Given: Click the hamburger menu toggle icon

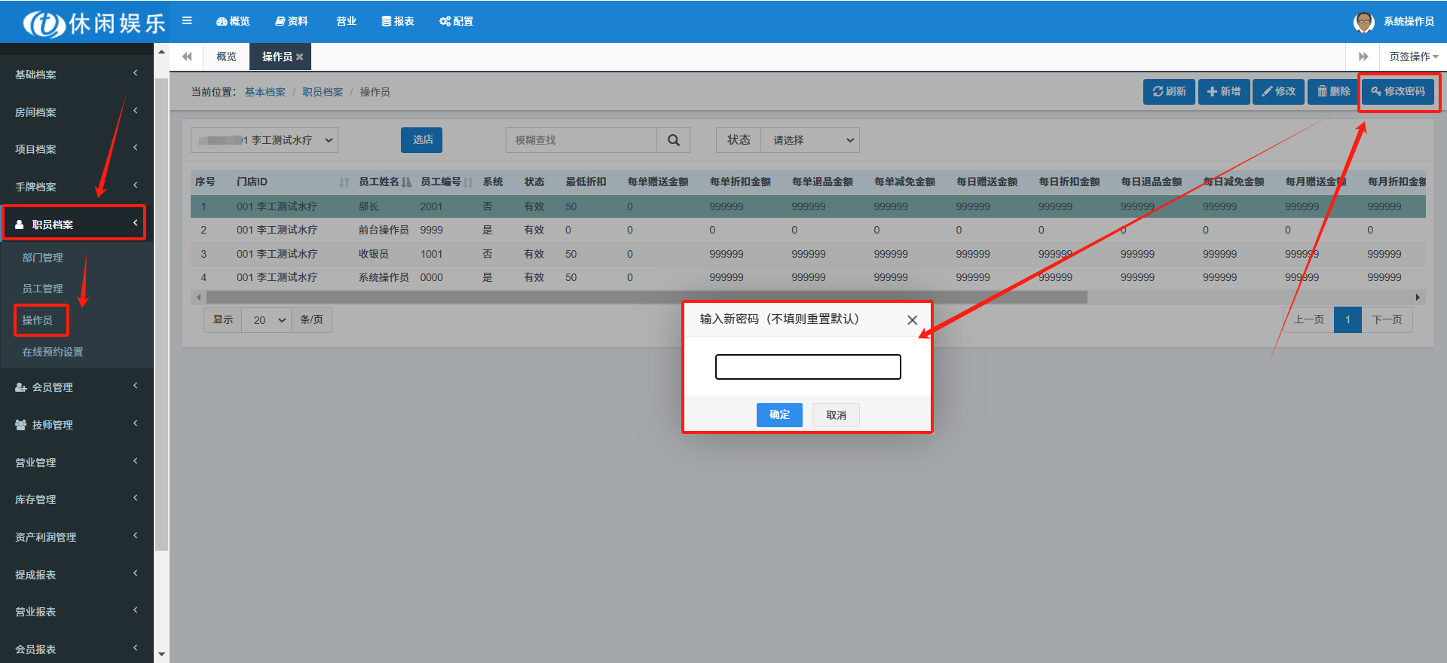Looking at the screenshot, I should coord(187,21).
